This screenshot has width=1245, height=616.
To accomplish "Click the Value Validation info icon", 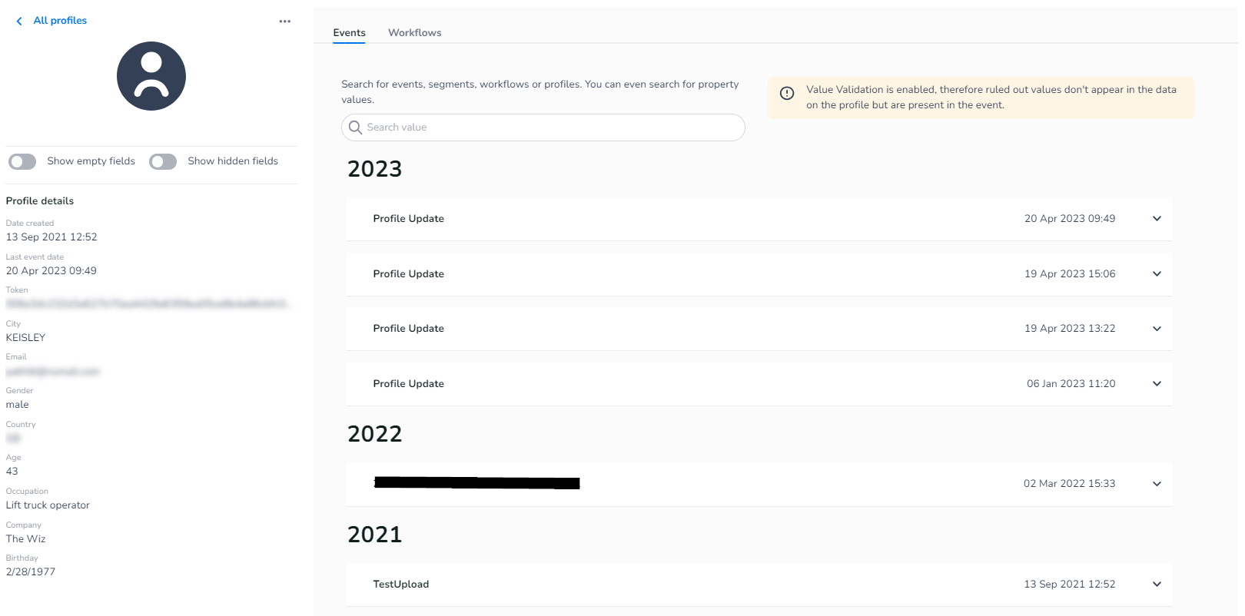I will (x=787, y=93).
